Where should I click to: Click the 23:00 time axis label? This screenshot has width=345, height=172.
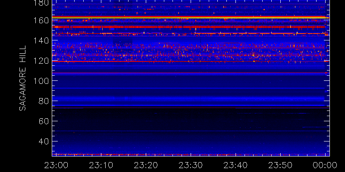click(x=55, y=165)
